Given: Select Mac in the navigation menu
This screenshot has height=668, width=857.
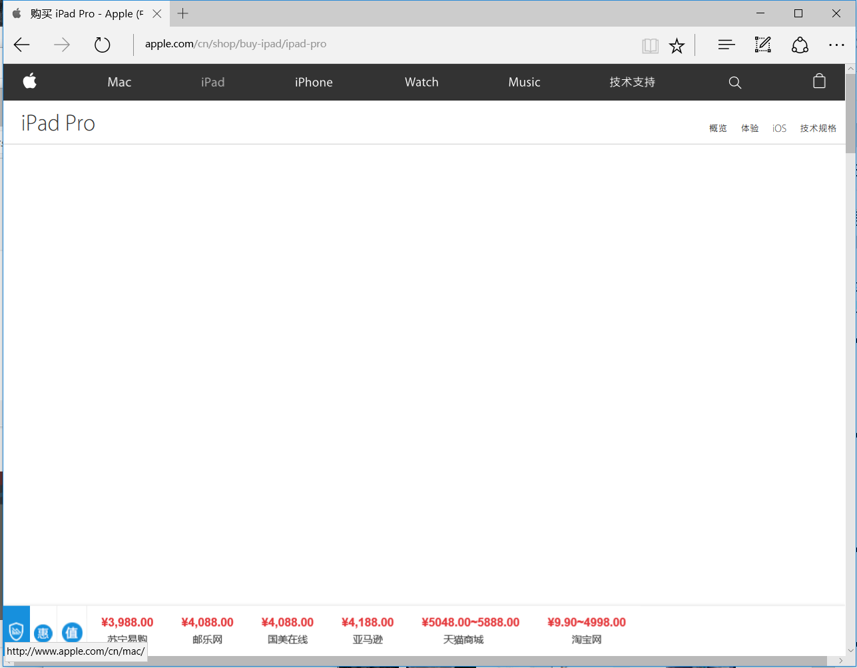Looking at the screenshot, I should [x=119, y=82].
